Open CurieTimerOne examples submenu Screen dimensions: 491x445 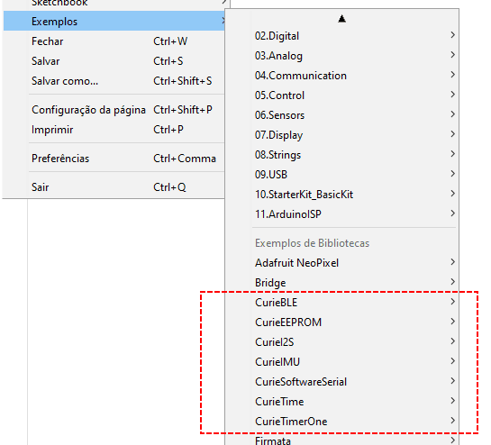tap(341, 422)
